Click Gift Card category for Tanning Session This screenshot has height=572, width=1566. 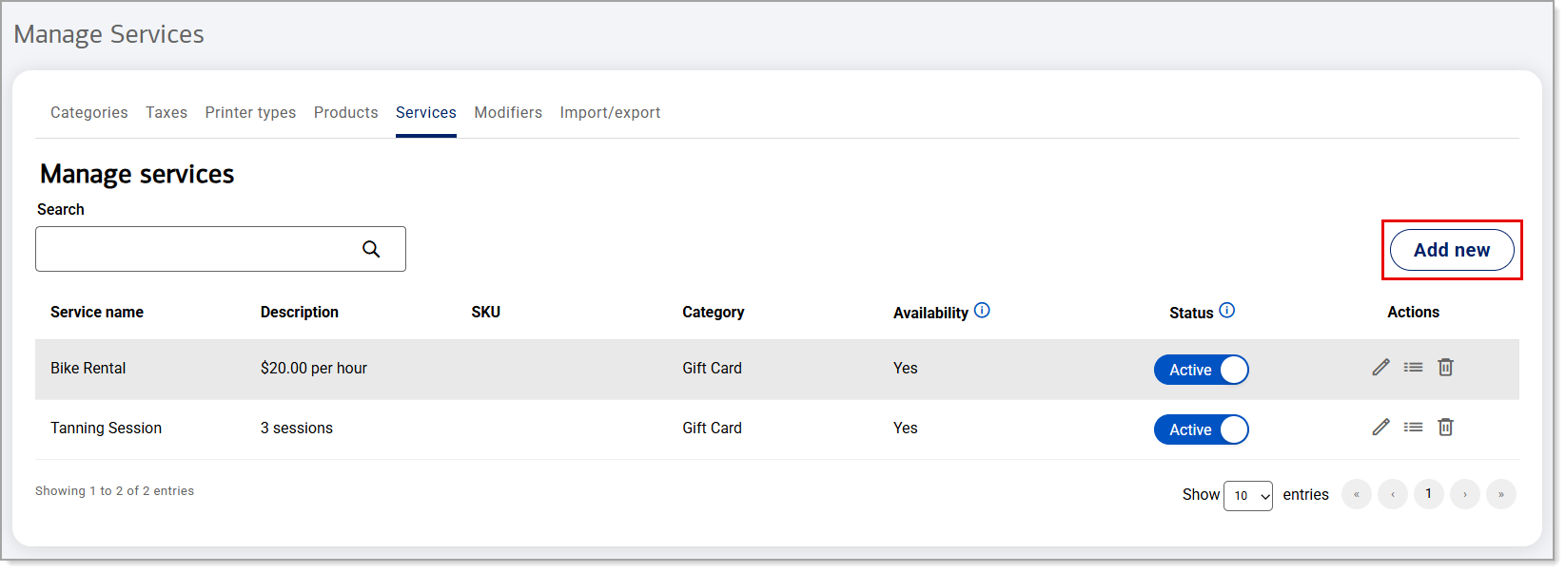click(x=712, y=428)
